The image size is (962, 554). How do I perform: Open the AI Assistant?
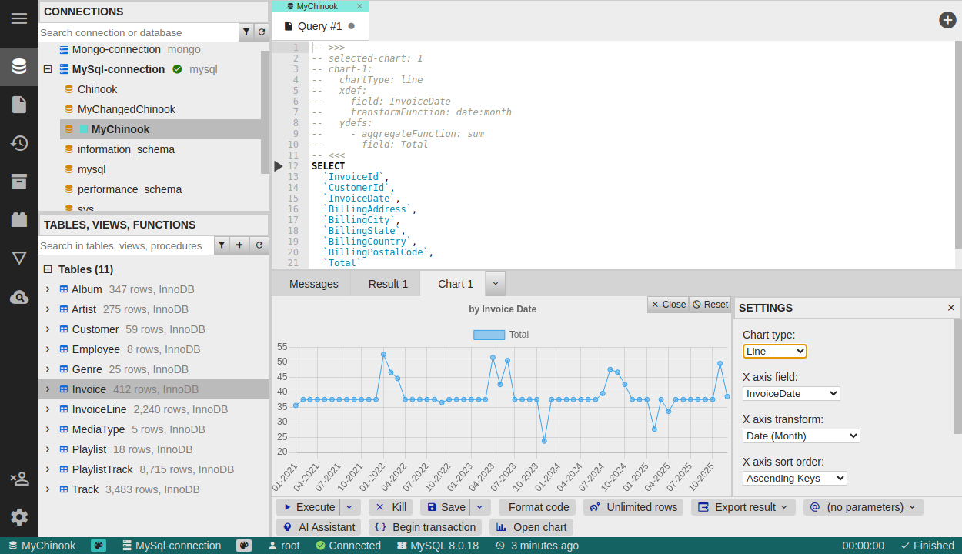(x=319, y=527)
